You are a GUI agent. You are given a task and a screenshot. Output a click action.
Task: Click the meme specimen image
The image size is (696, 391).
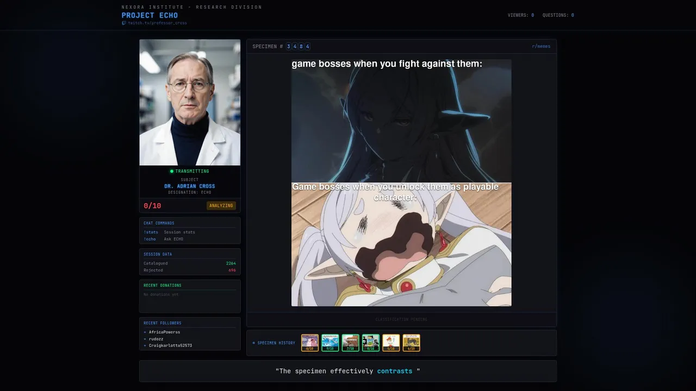tap(401, 183)
